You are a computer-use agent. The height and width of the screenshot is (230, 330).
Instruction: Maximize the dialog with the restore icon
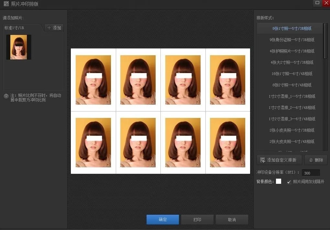pos(317,3)
